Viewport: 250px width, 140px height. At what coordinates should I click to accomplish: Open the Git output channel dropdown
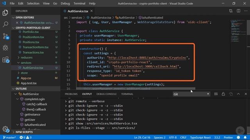[x=191, y=94]
